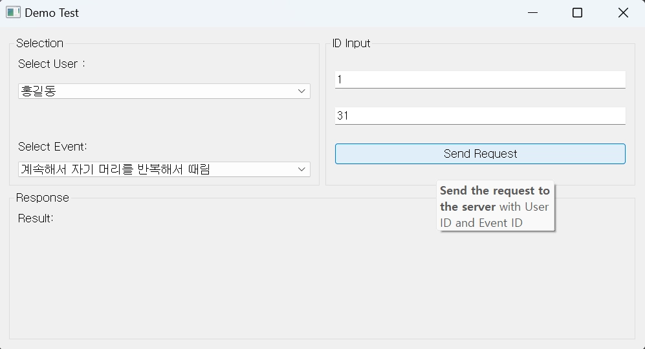Click the Send Request button
The height and width of the screenshot is (349, 645).
coord(480,154)
